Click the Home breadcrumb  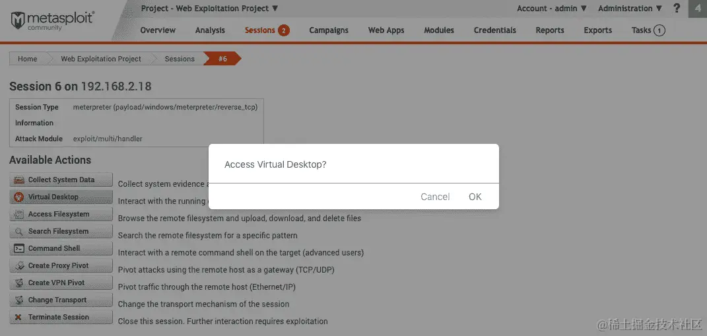(28, 59)
